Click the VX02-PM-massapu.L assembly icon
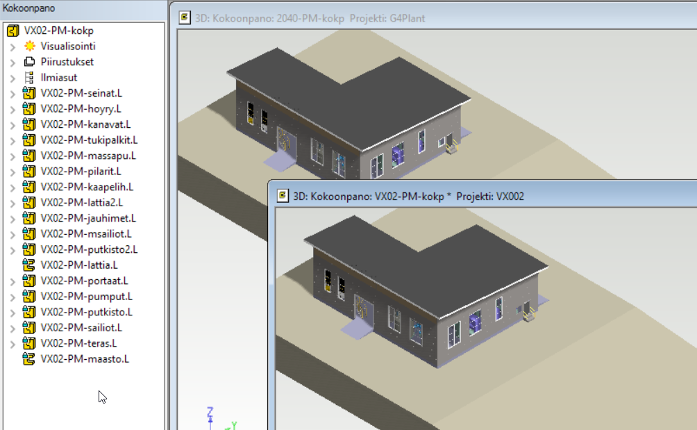Screen dimensions: 697x430 click(x=29, y=156)
